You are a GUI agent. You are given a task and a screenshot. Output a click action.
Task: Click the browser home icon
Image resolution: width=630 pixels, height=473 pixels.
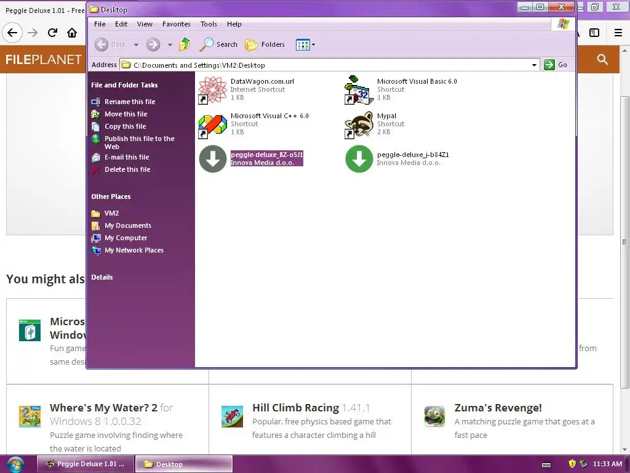pos(72,33)
